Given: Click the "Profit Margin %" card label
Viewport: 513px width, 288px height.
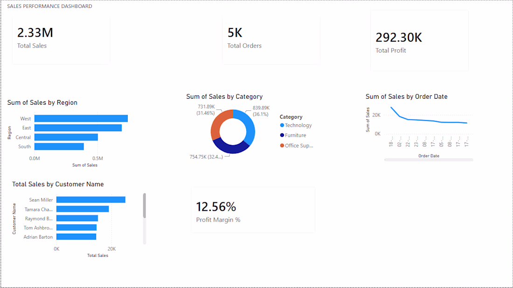Looking at the screenshot, I should pyautogui.click(x=218, y=220).
